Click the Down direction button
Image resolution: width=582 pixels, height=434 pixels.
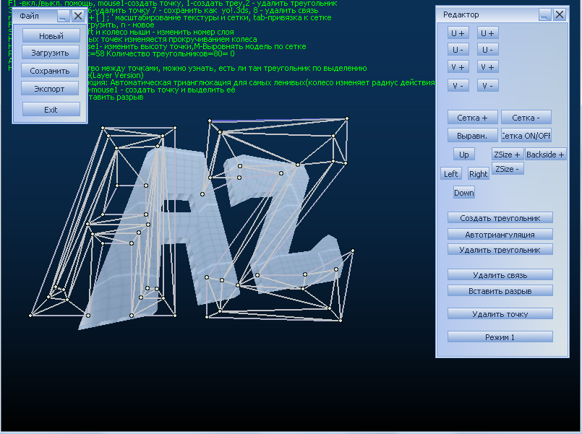(x=463, y=193)
